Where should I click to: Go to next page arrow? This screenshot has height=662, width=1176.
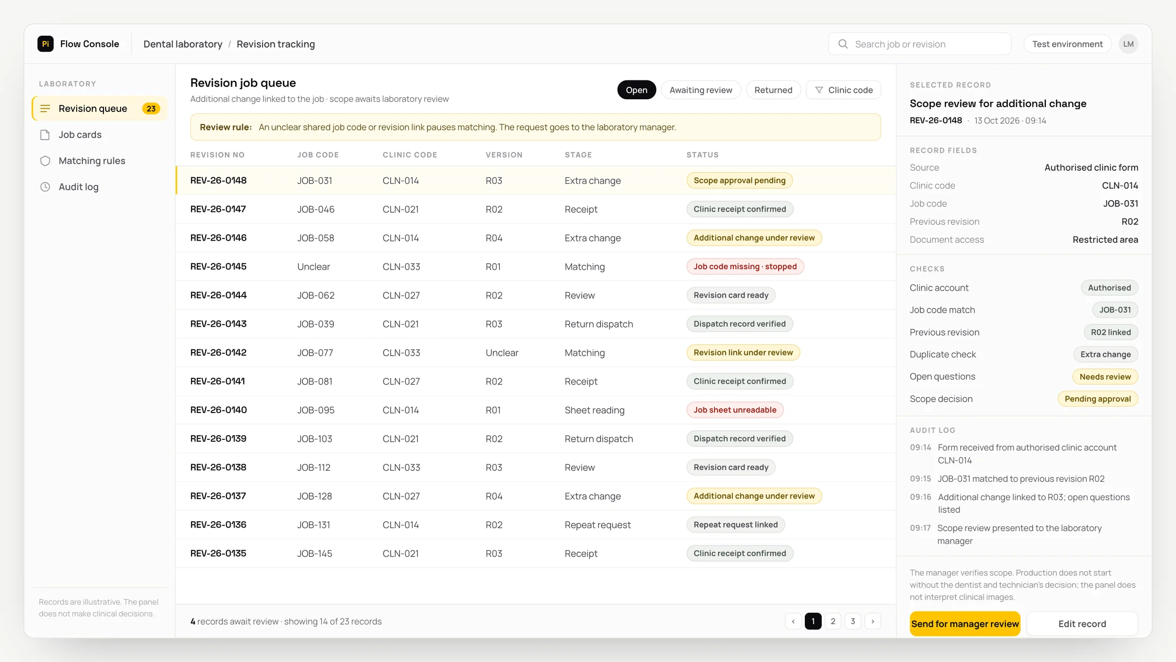pyautogui.click(x=873, y=621)
